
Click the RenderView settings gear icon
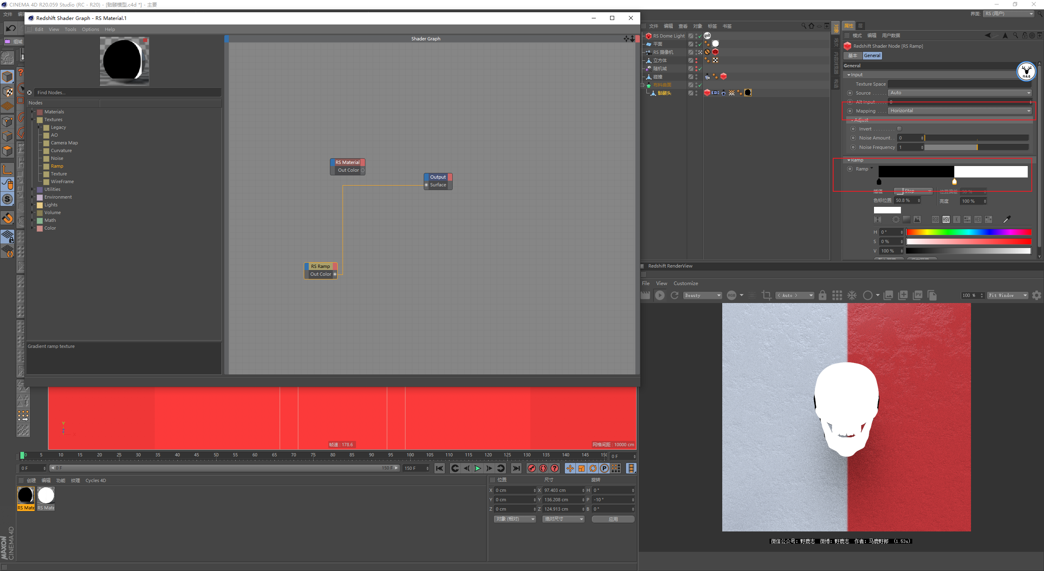[x=1036, y=295]
